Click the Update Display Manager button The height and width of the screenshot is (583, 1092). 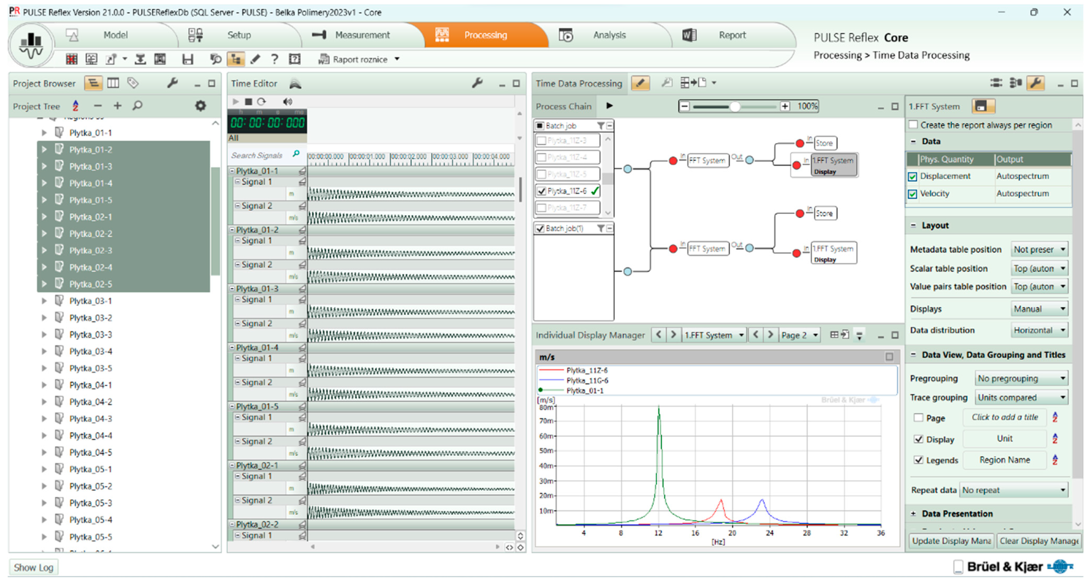click(x=951, y=541)
